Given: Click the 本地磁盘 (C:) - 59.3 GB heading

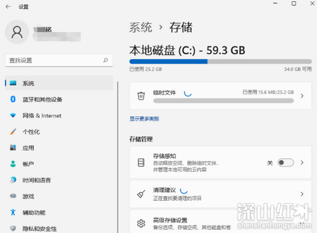Looking at the screenshot, I should click(x=187, y=50).
